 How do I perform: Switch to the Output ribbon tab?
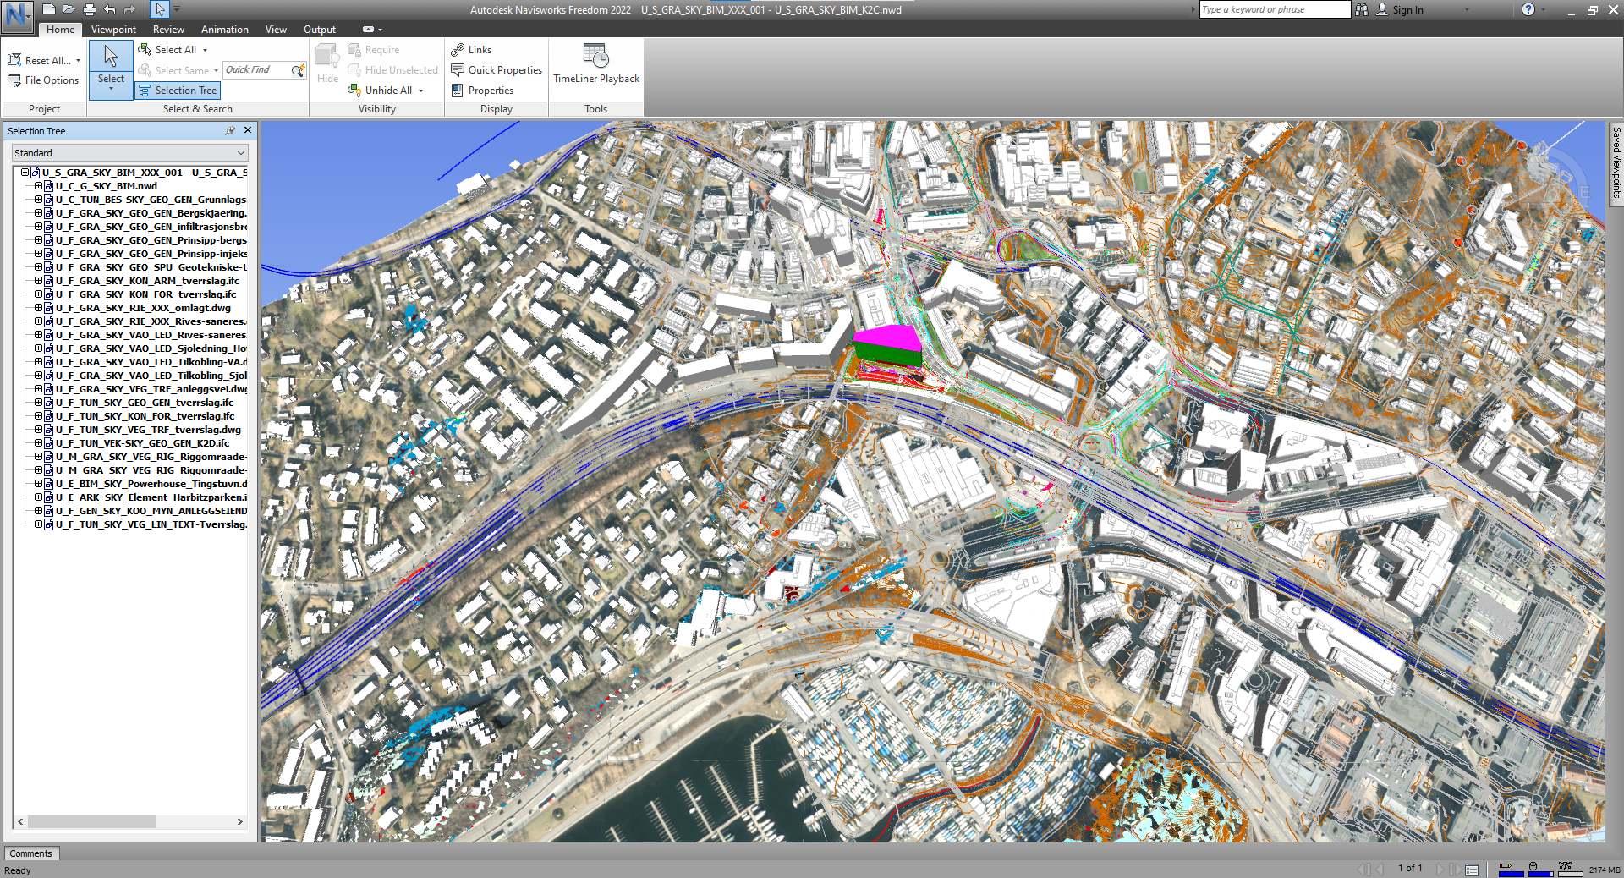[320, 30]
